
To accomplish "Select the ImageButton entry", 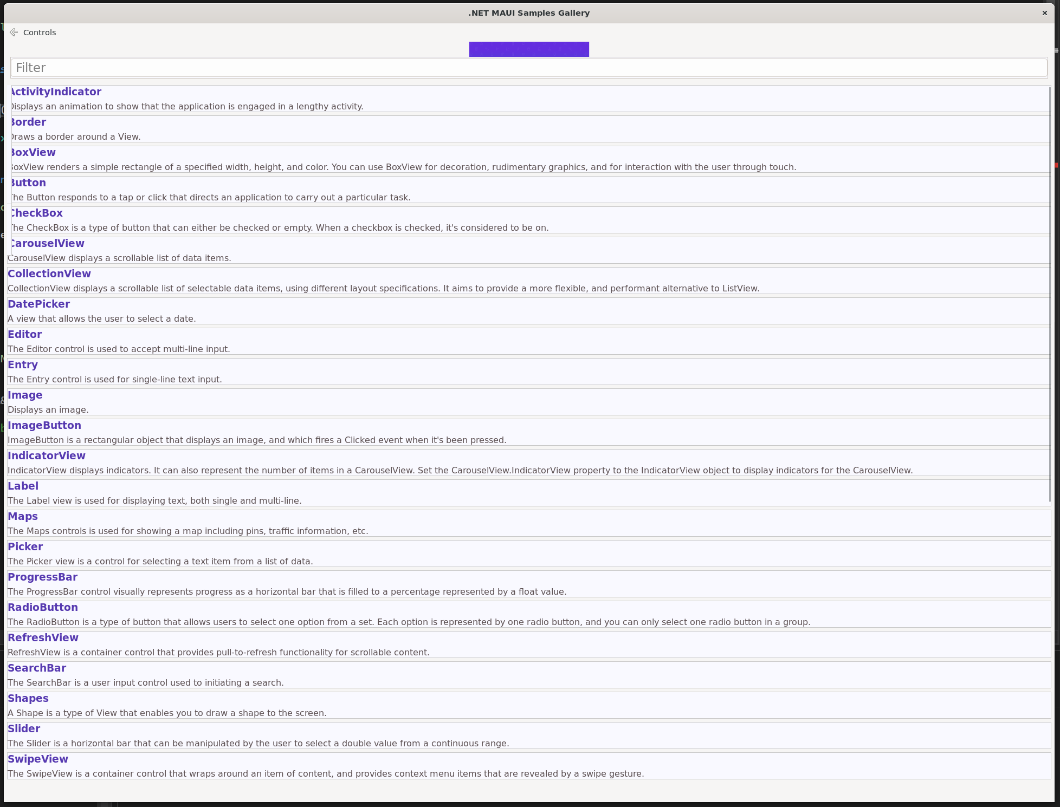I will [x=44, y=426].
